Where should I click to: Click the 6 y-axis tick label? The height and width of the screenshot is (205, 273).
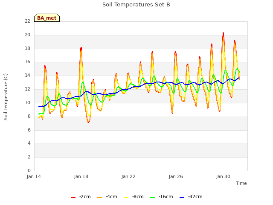29,130
